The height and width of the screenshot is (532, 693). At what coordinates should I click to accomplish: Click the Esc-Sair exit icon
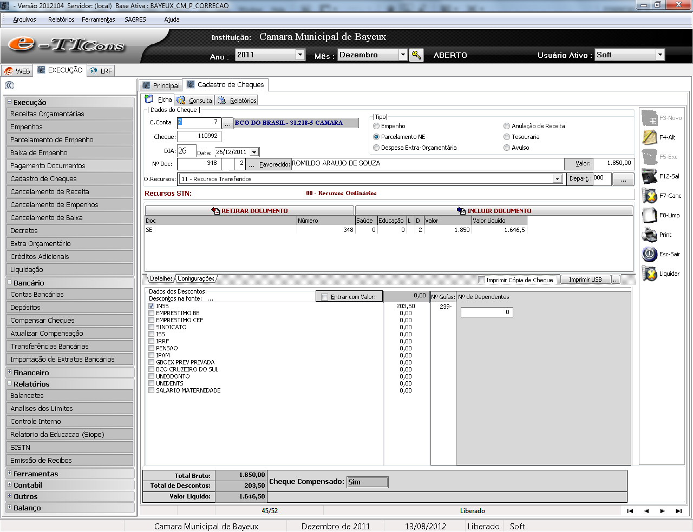(x=649, y=254)
